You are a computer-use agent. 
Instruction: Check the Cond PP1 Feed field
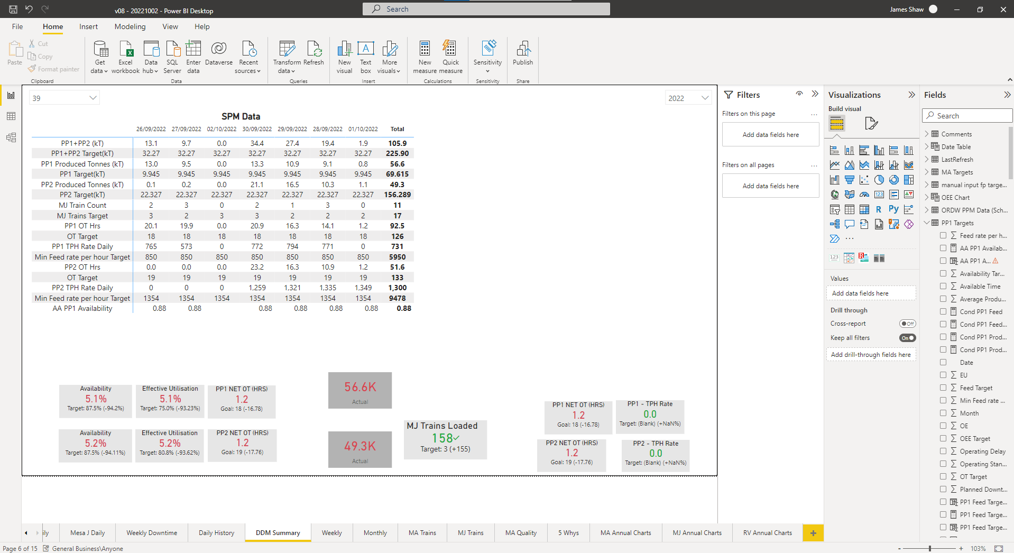(943, 311)
